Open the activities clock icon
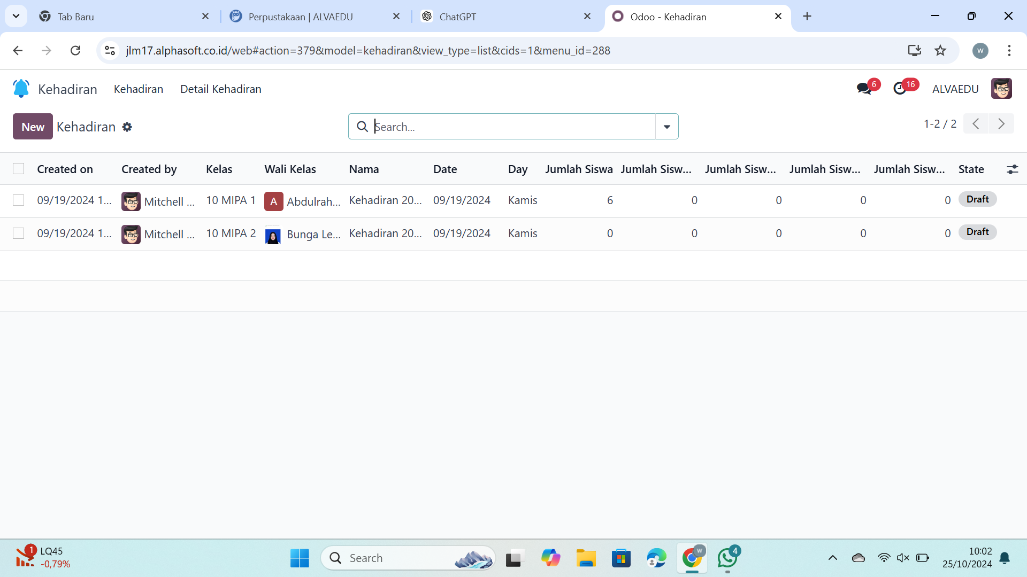This screenshot has width=1027, height=577. tap(900, 89)
